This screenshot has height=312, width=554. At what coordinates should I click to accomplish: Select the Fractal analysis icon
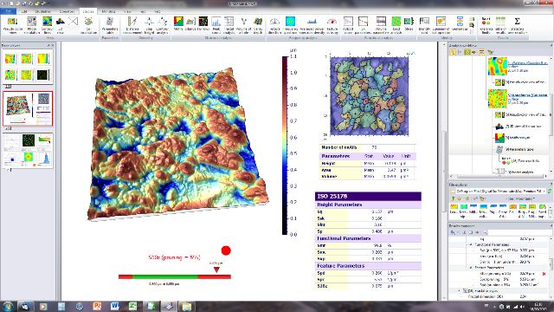click(x=229, y=25)
